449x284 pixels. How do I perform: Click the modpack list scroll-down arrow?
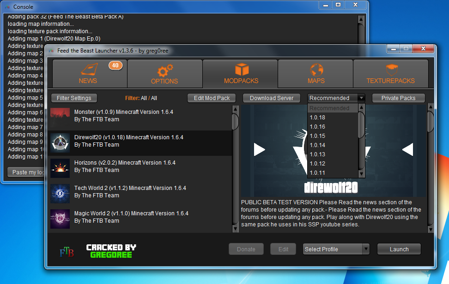[236, 229]
